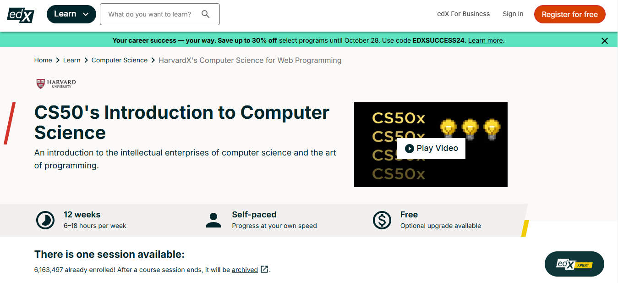
Task: Click the edX logo
Action: [x=21, y=15]
